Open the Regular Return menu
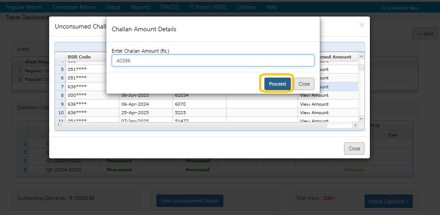 (24, 7)
